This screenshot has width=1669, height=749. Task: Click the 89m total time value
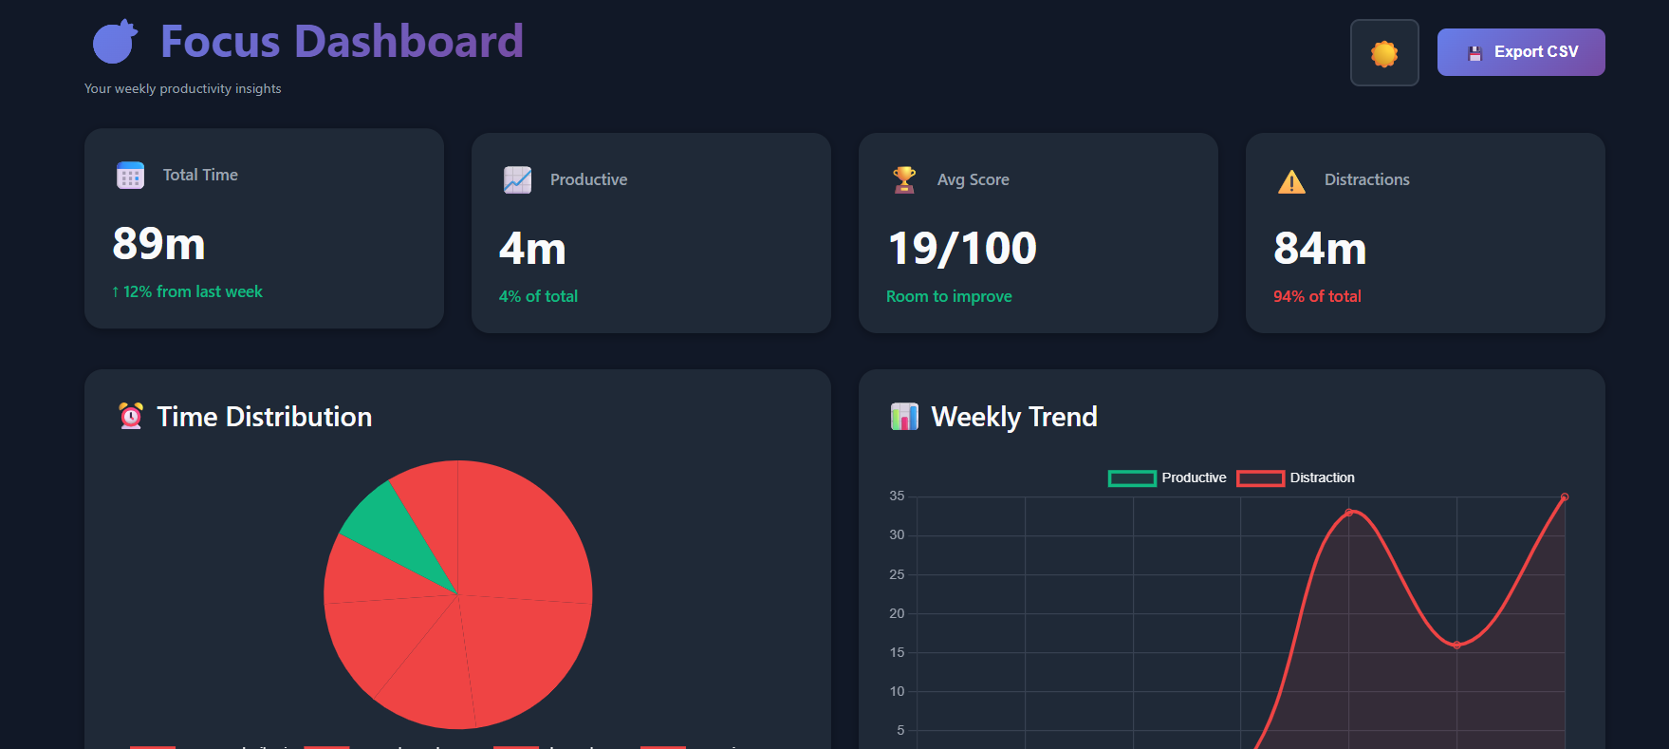tap(158, 243)
